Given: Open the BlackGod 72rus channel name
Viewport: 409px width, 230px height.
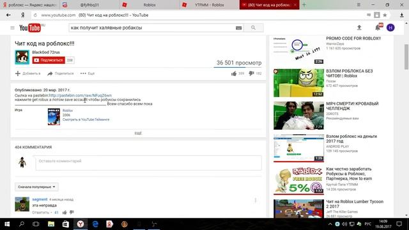Looking at the screenshot, I should click(x=46, y=52).
